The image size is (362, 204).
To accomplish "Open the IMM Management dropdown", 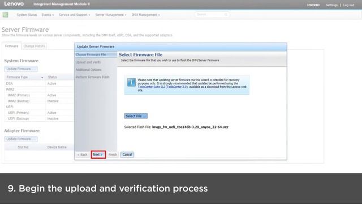I will pos(146,15).
